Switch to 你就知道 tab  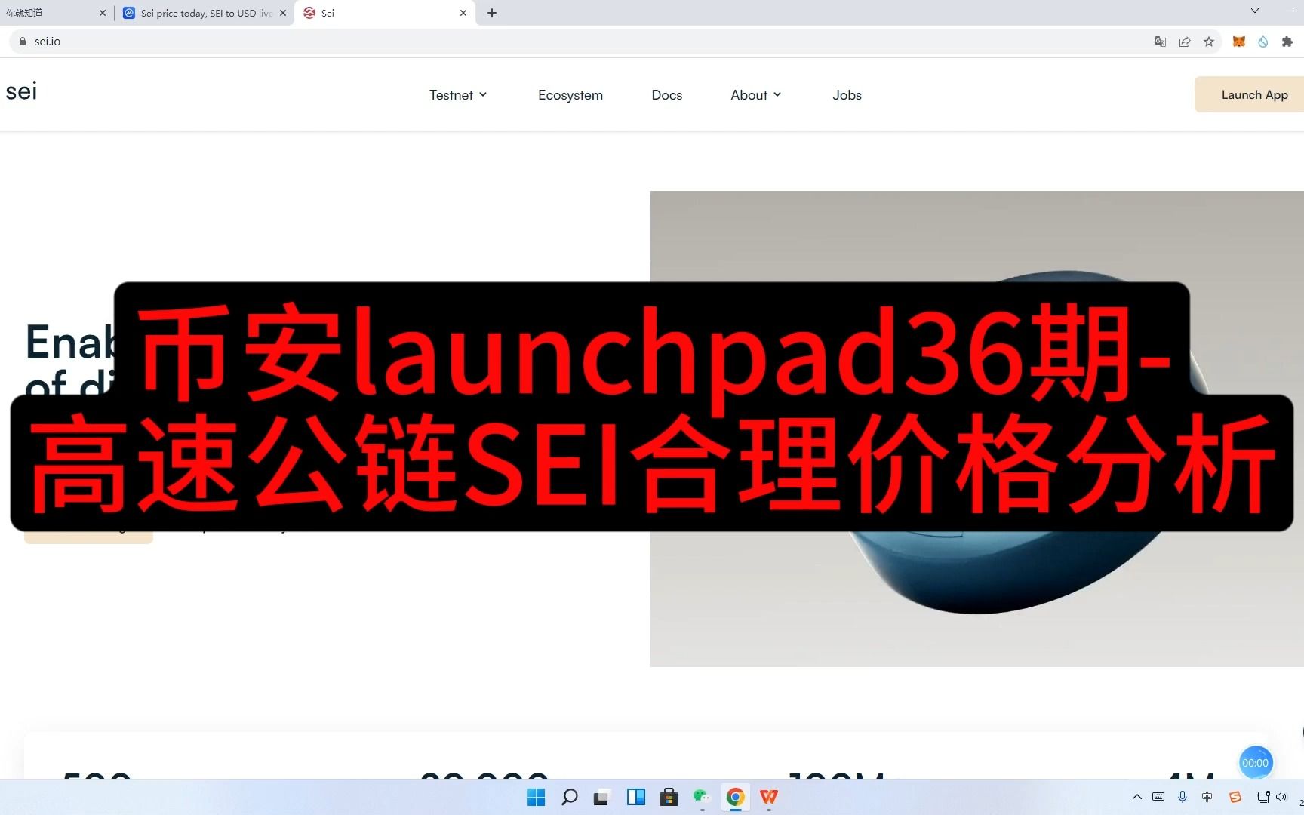coord(56,13)
